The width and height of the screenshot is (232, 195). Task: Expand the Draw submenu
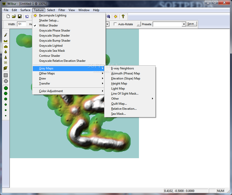68,78
